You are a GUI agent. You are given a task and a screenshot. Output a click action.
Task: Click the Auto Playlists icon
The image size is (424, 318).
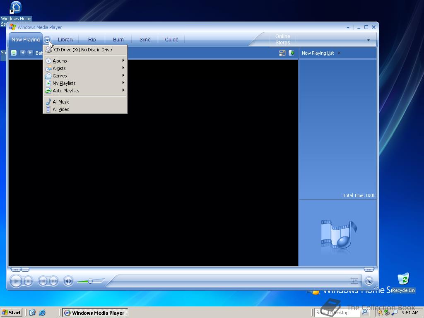[48, 91]
